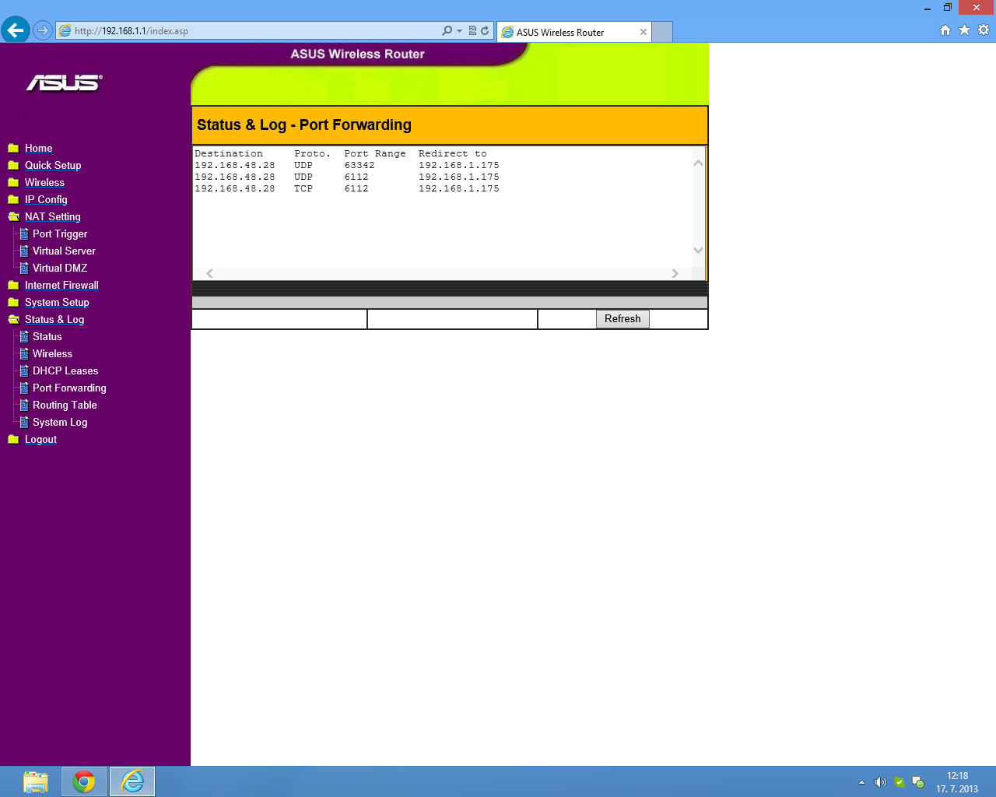996x797 pixels.
Task: Go back with the browser back arrow
Action: coord(16,30)
